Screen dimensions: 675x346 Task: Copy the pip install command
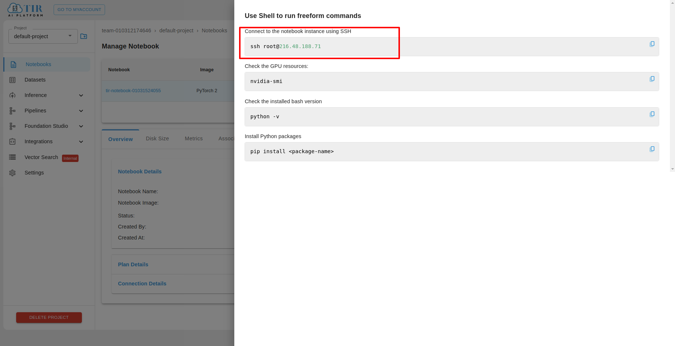[x=652, y=149]
